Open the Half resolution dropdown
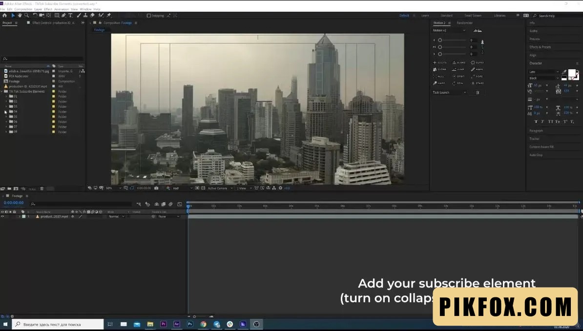Viewport: 583px width, 331px height. (183, 188)
